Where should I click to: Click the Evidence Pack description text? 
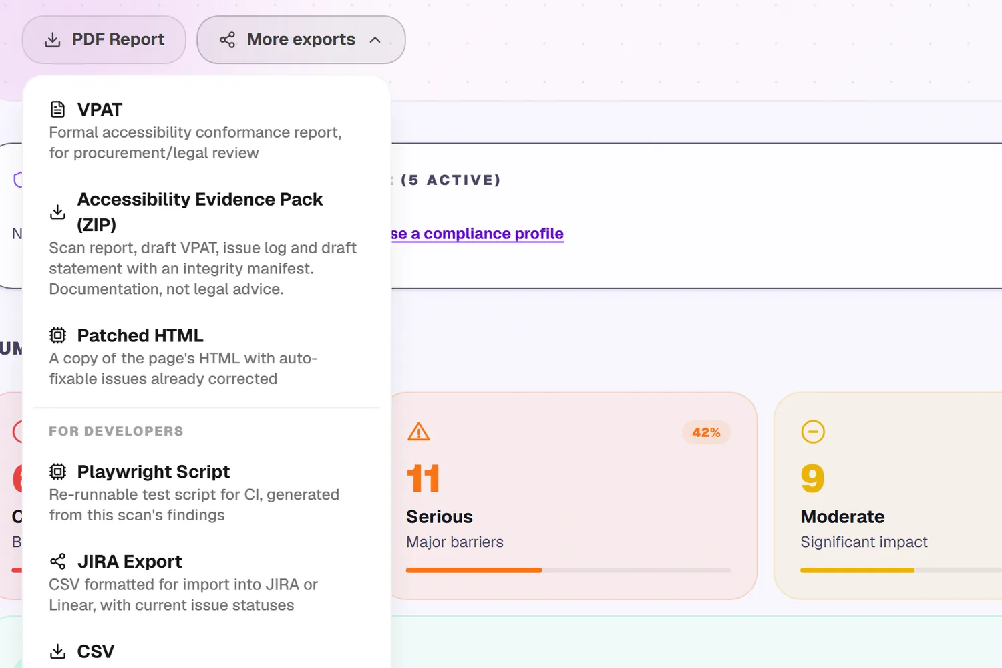coord(202,269)
